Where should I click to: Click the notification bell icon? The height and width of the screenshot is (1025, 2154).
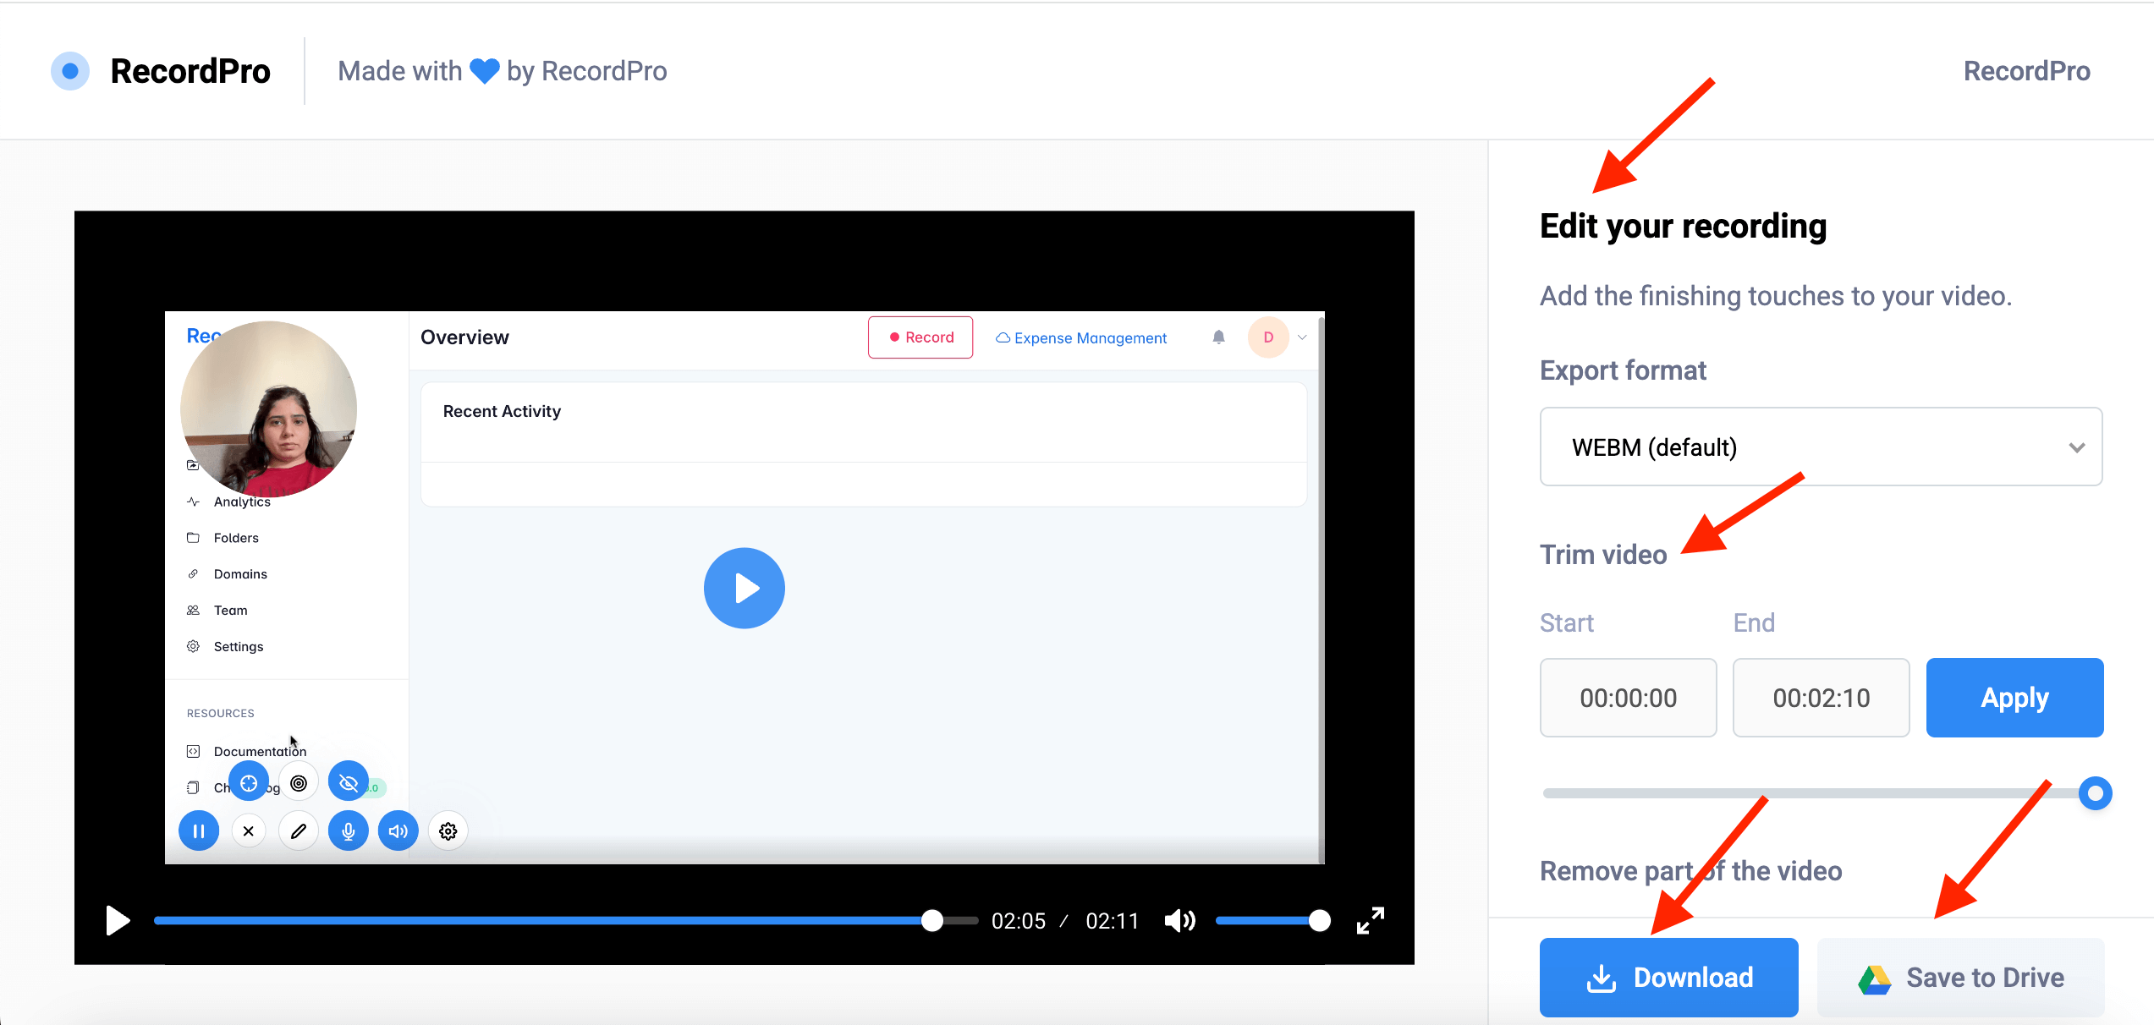click(x=1218, y=337)
